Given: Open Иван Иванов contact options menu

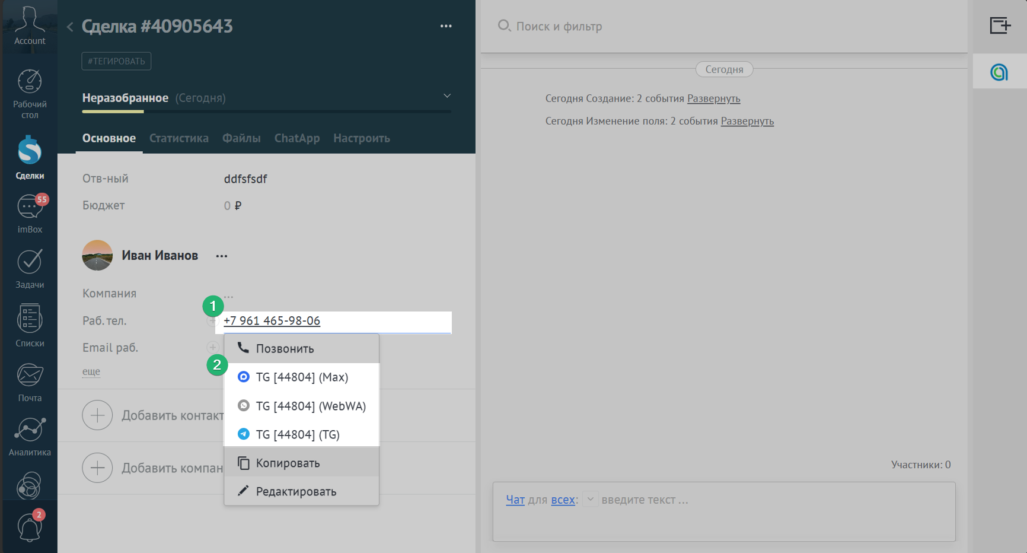Looking at the screenshot, I should [x=222, y=256].
